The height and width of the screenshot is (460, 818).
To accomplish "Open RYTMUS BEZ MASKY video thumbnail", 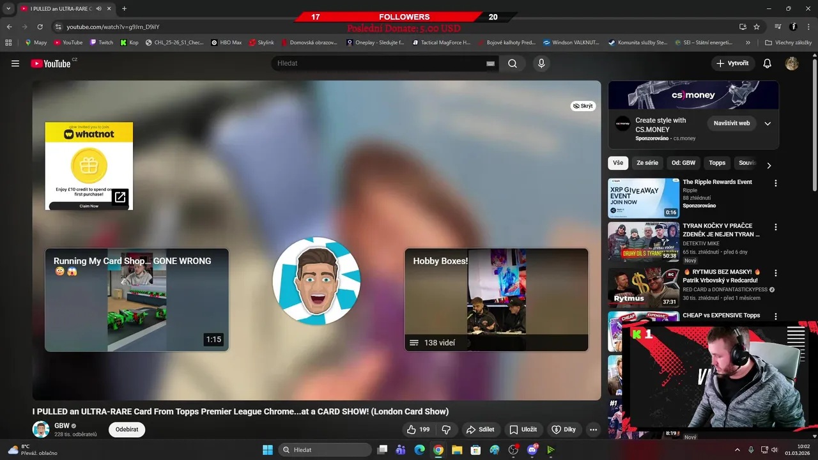I will 644,288.
